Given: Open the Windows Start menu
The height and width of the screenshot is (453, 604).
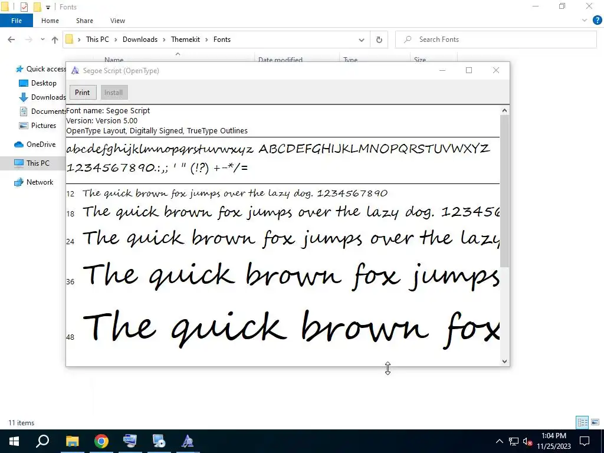Looking at the screenshot, I should coord(14,441).
